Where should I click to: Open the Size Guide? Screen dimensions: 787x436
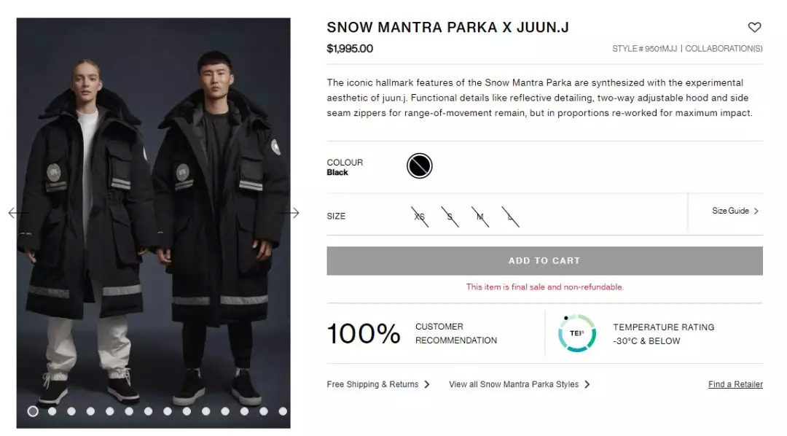click(730, 211)
